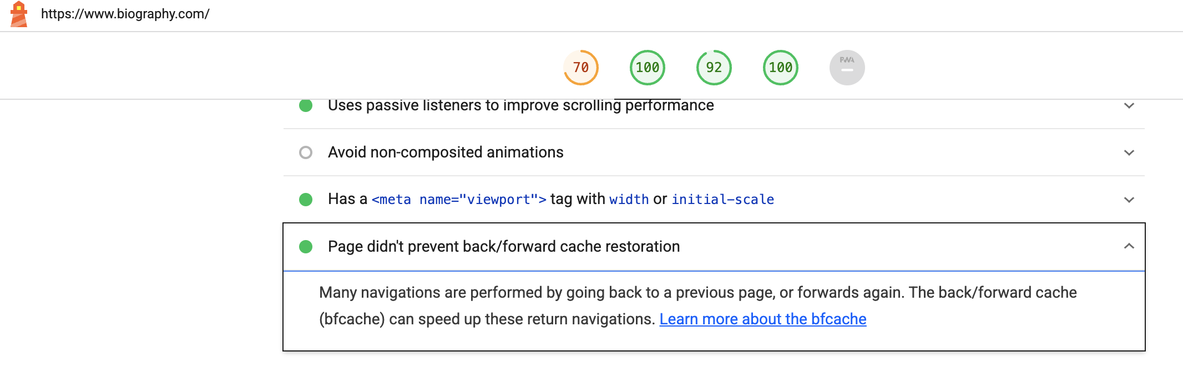
Task: Click the green status dot beside viewport meta audit
Action: (x=306, y=199)
